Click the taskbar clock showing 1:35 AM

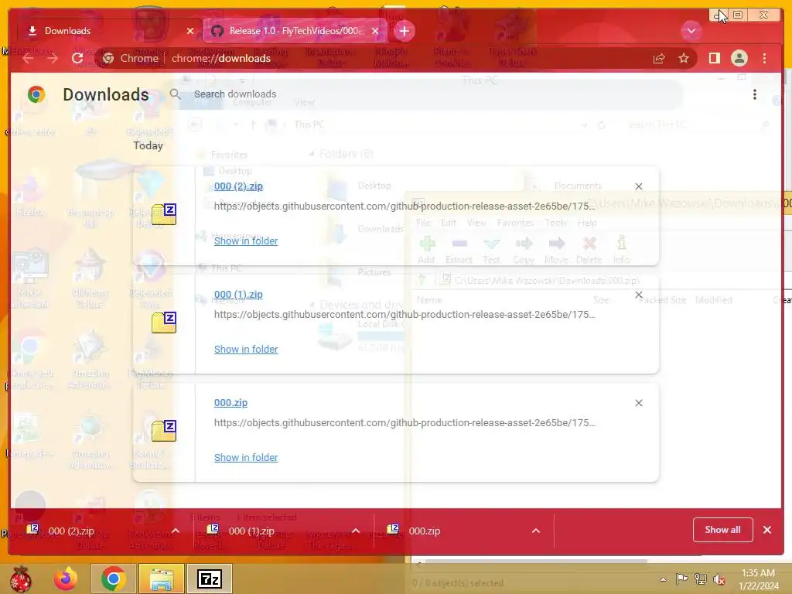tap(758, 579)
